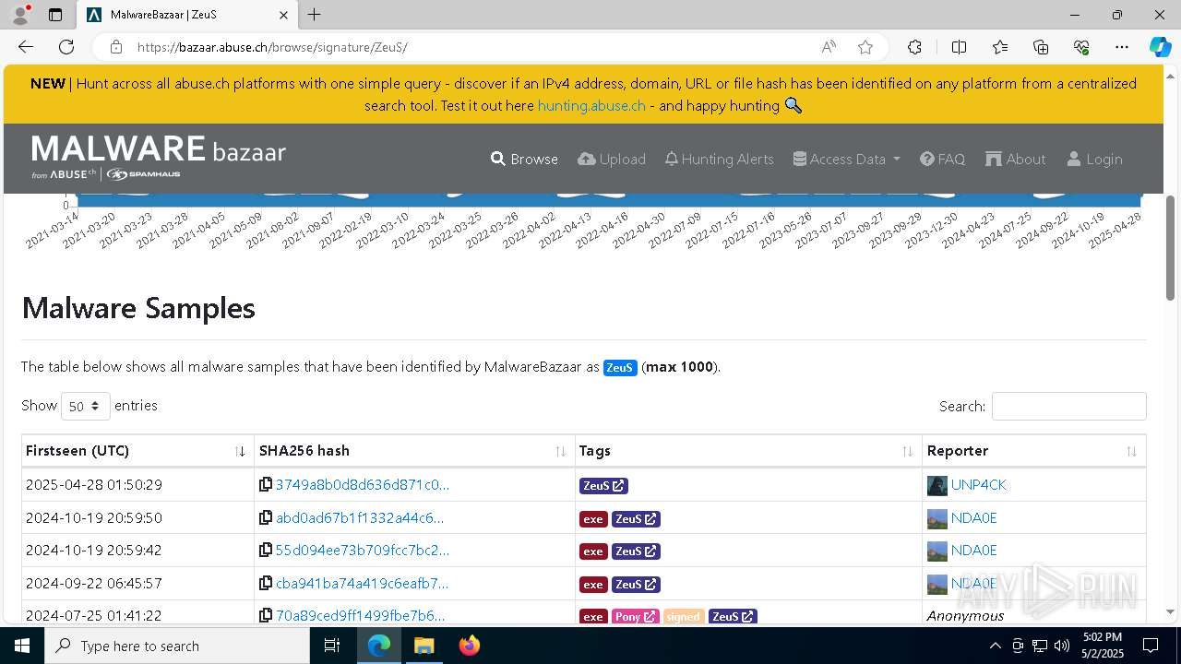Open reporter UNP4CK profile link
1181x664 pixels.
click(979, 485)
